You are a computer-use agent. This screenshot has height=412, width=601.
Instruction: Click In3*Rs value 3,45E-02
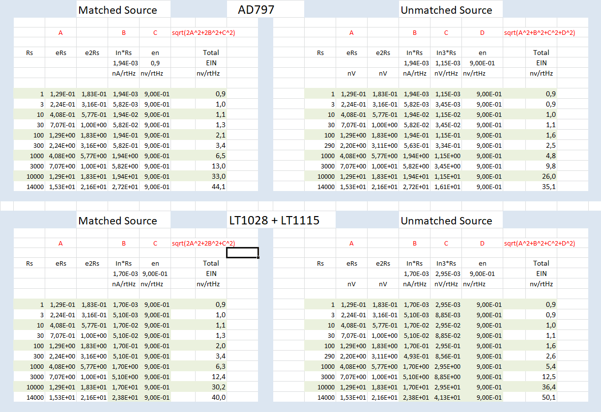(448, 125)
